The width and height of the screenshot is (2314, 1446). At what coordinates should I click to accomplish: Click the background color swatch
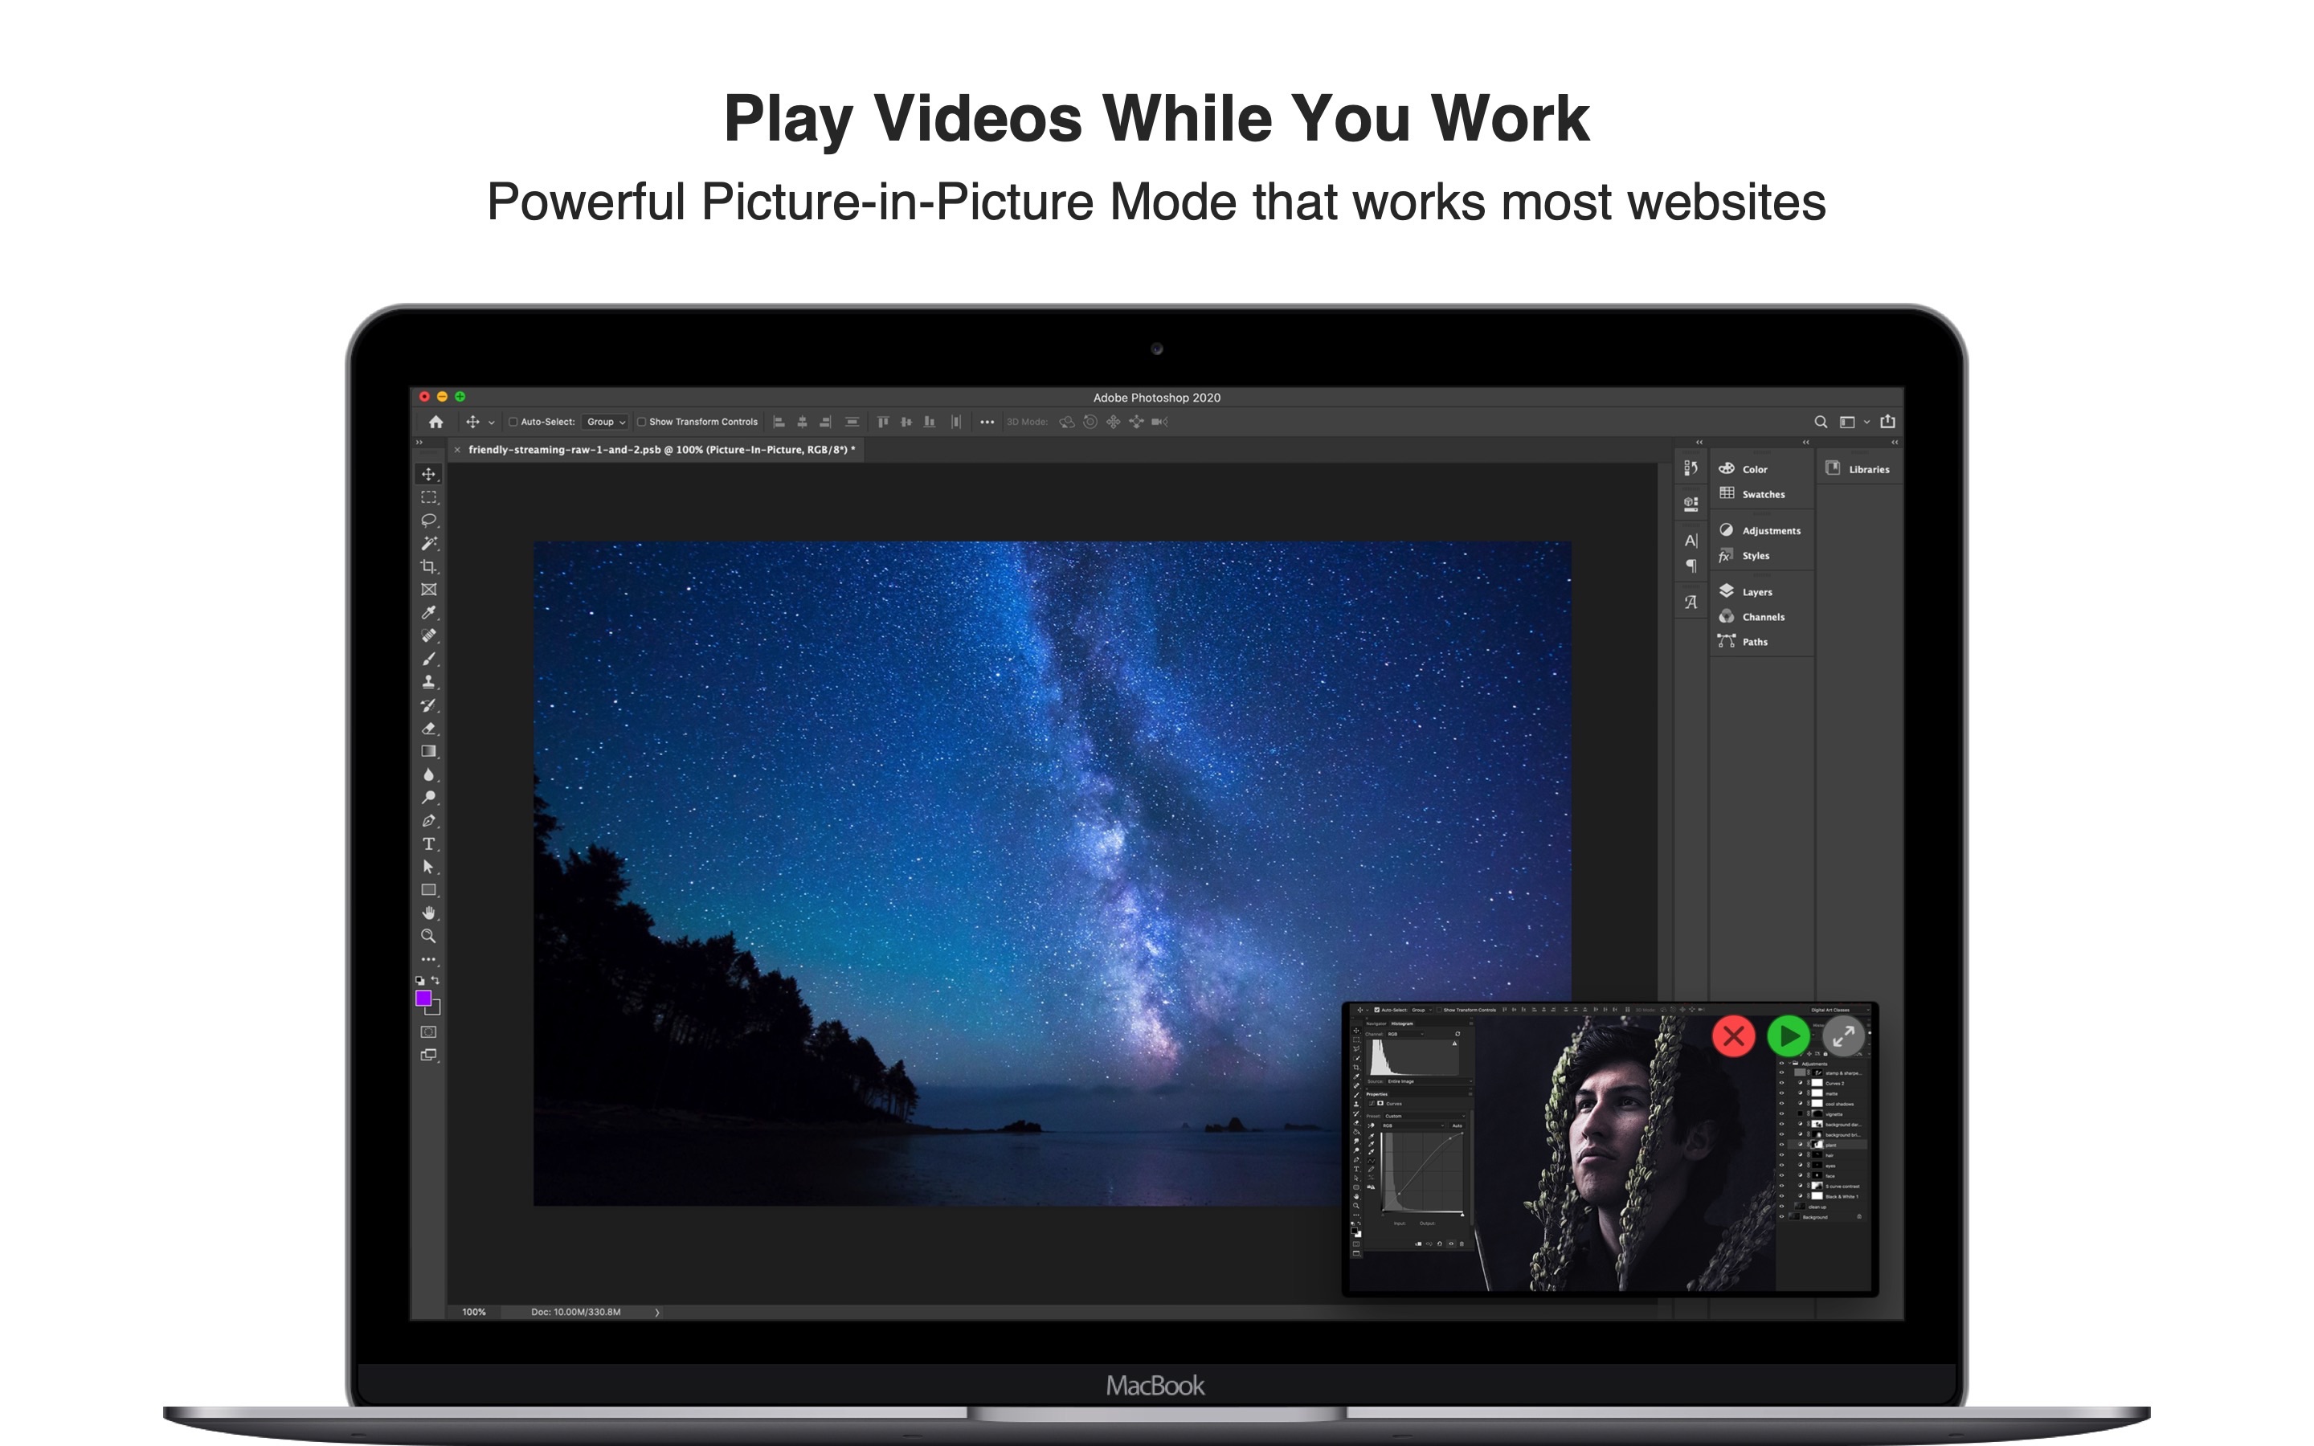pyautogui.click(x=435, y=1009)
